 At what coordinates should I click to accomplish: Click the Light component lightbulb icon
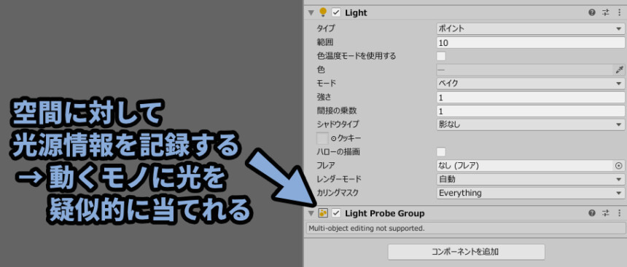click(323, 13)
